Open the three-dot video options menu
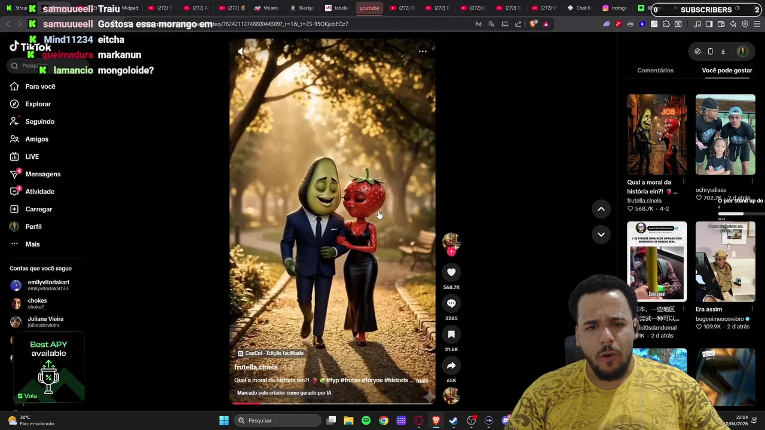 pos(423,51)
